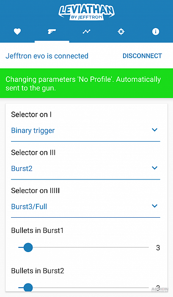Image resolution: width=173 pixels, height=297 pixels.
Task: Click 'Jefftron evo is connected' status text
Action: point(47,56)
